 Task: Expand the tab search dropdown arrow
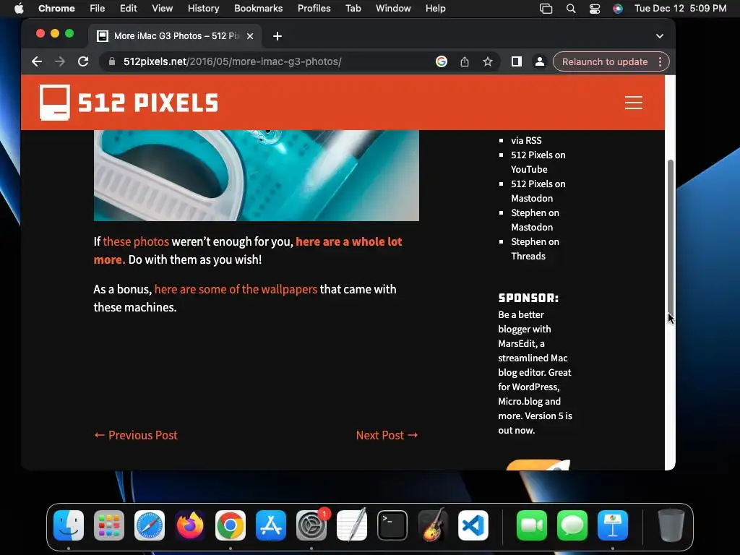tap(660, 36)
